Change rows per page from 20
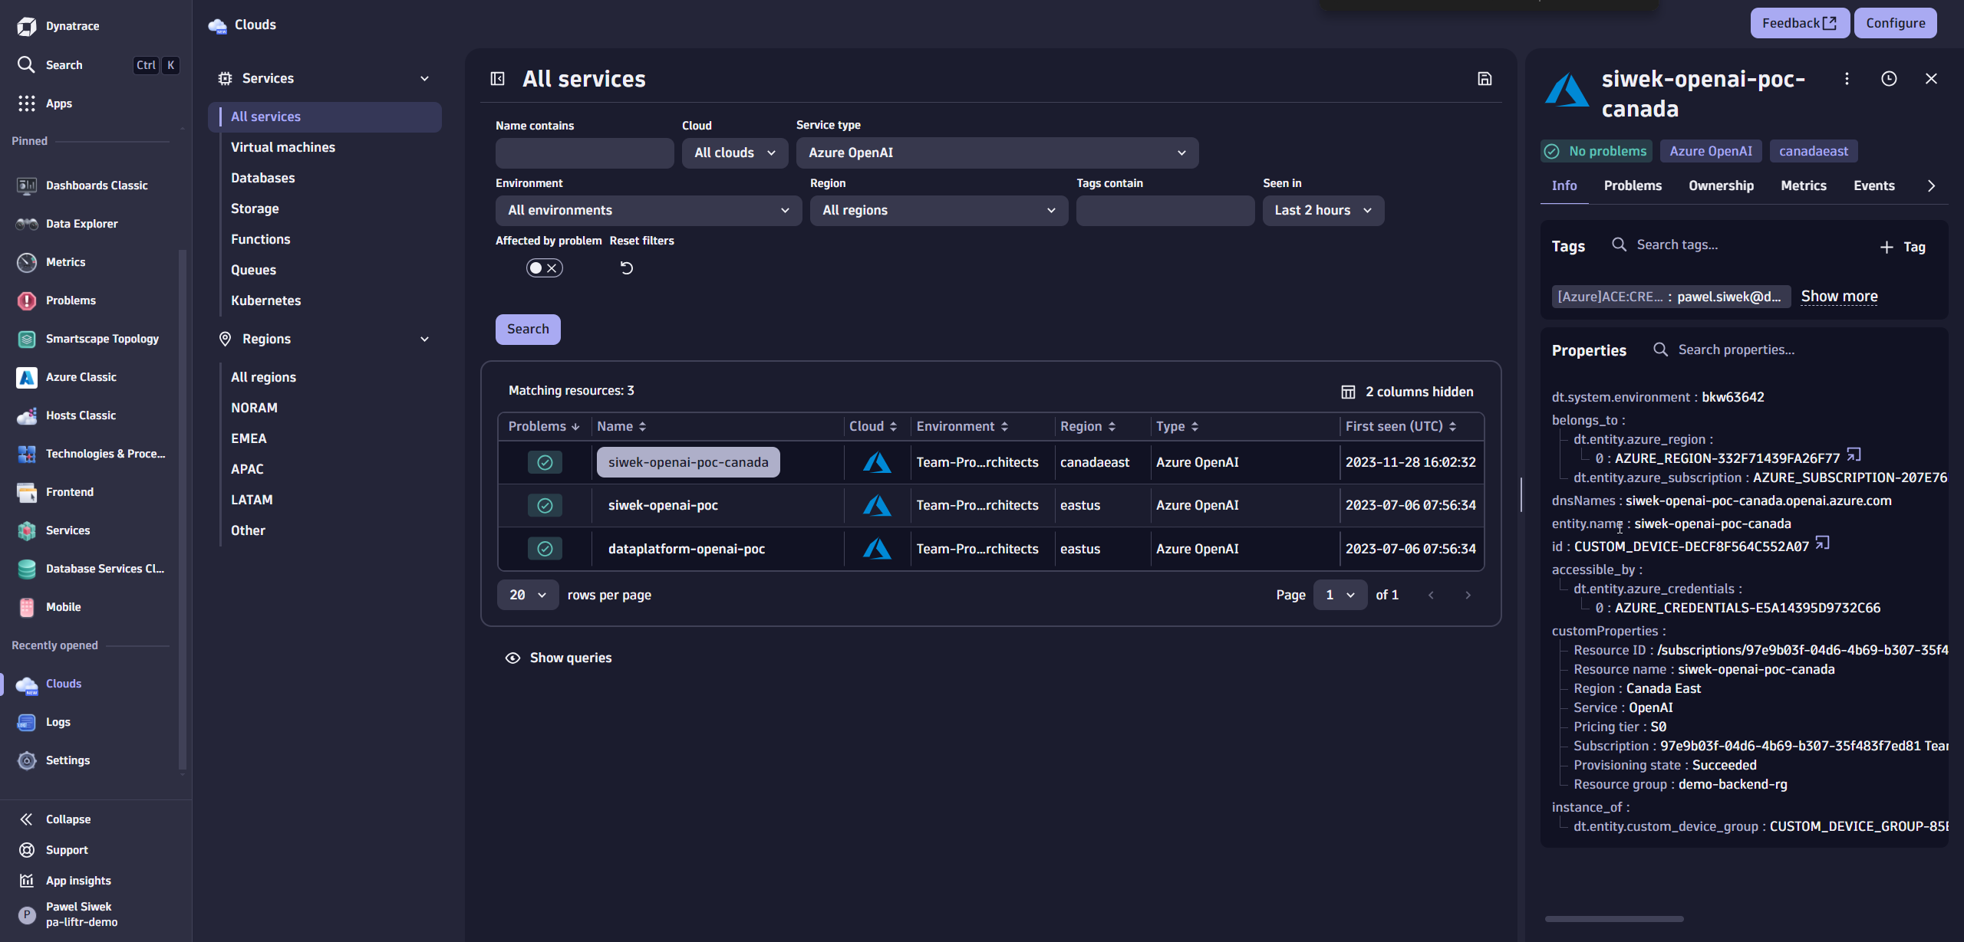1964x942 pixels. click(x=527, y=594)
